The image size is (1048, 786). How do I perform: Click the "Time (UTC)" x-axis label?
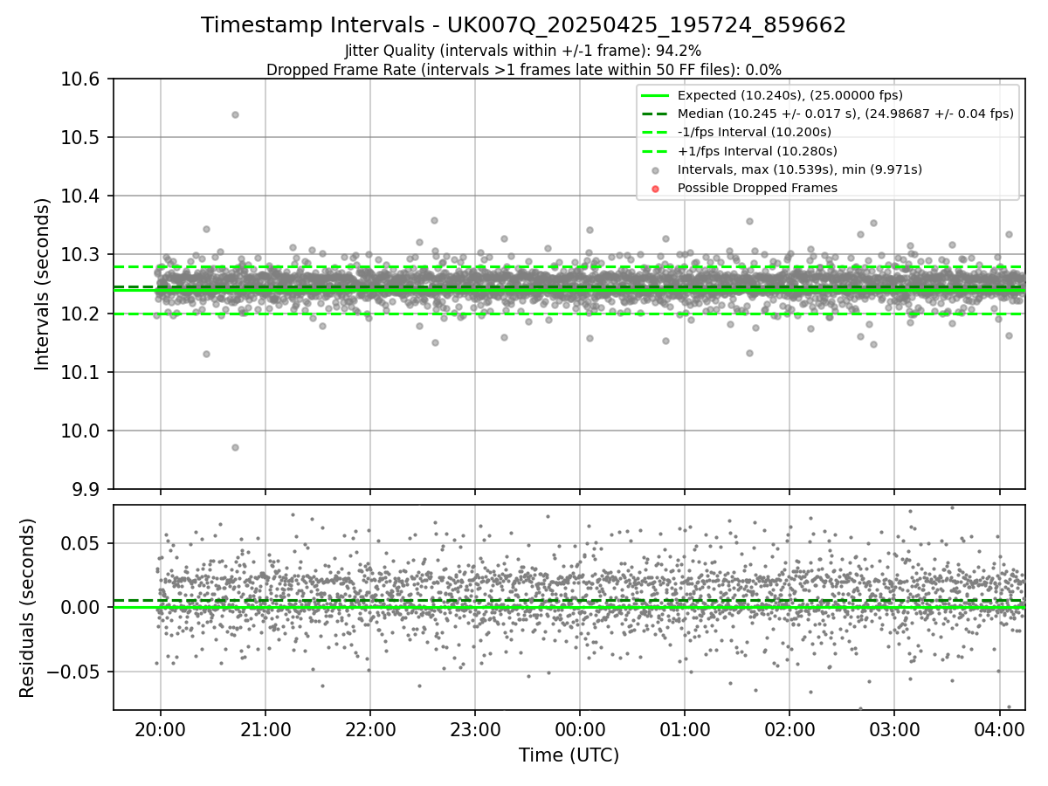(x=569, y=755)
